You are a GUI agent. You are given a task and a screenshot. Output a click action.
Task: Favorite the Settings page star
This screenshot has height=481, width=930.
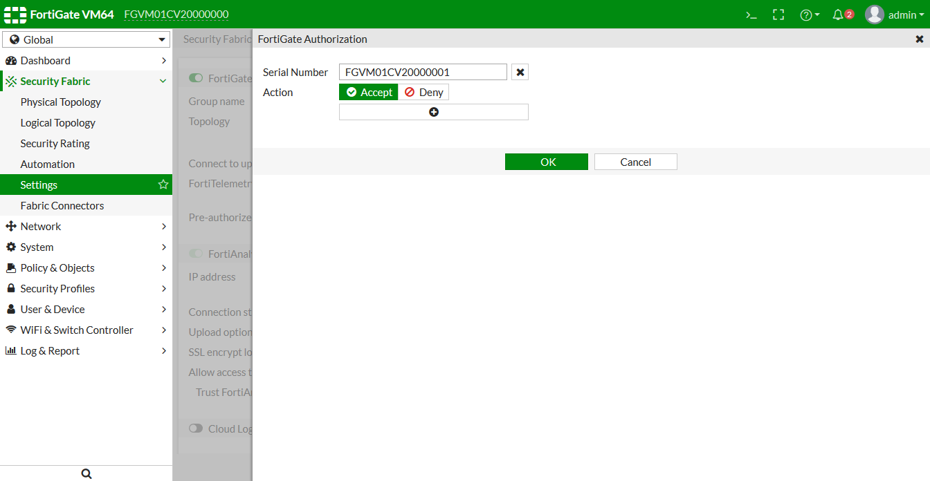coord(163,185)
